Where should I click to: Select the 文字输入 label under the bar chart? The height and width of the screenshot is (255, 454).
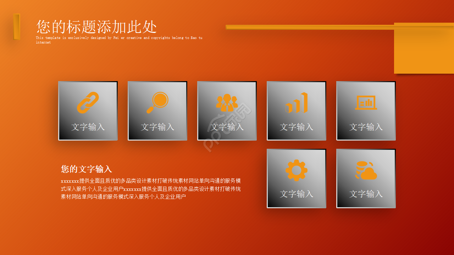(x=297, y=127)
